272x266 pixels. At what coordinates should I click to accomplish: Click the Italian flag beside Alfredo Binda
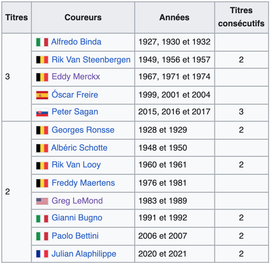[x=42, y=42]
